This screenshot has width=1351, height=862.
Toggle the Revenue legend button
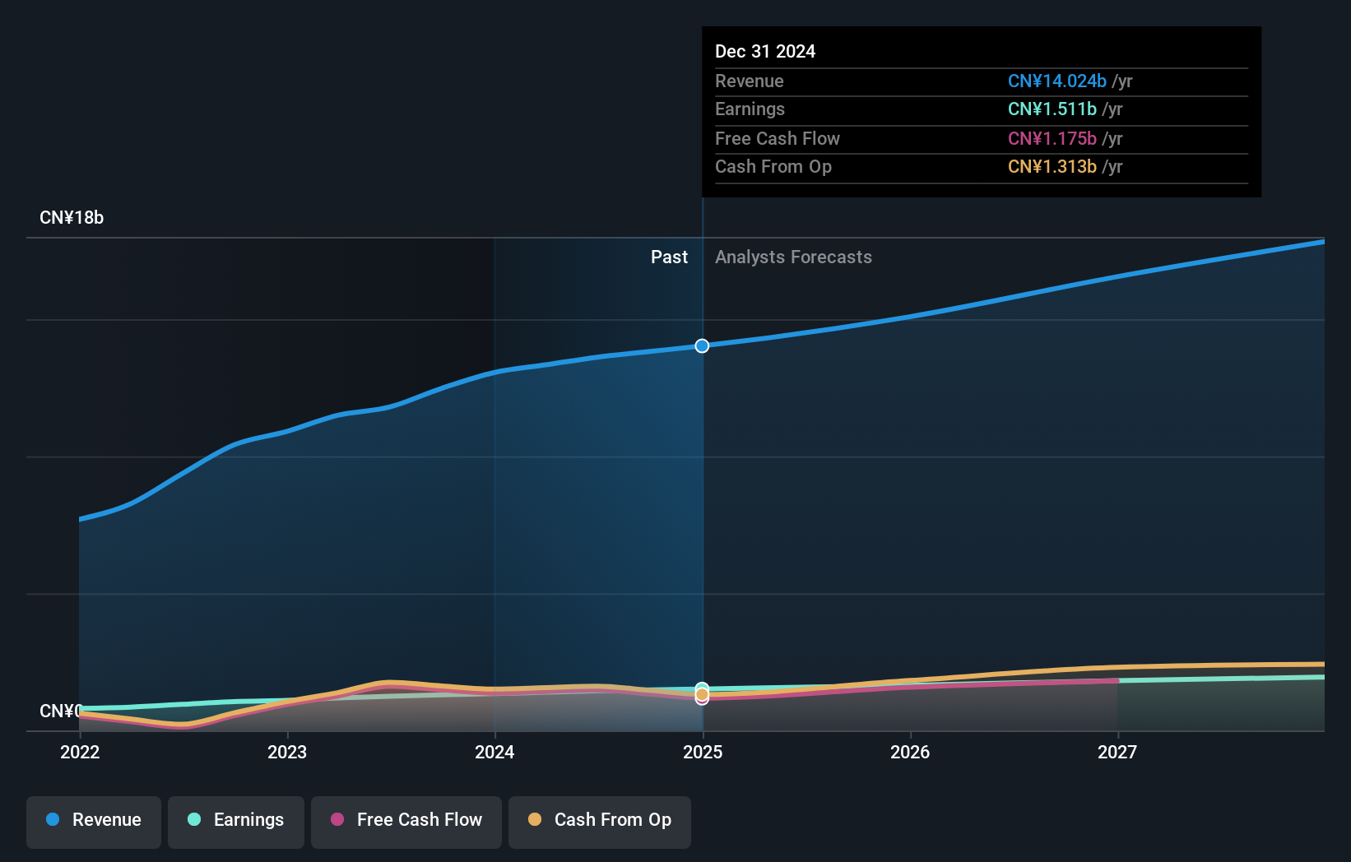pyautogui.click(x=94, y=822)
